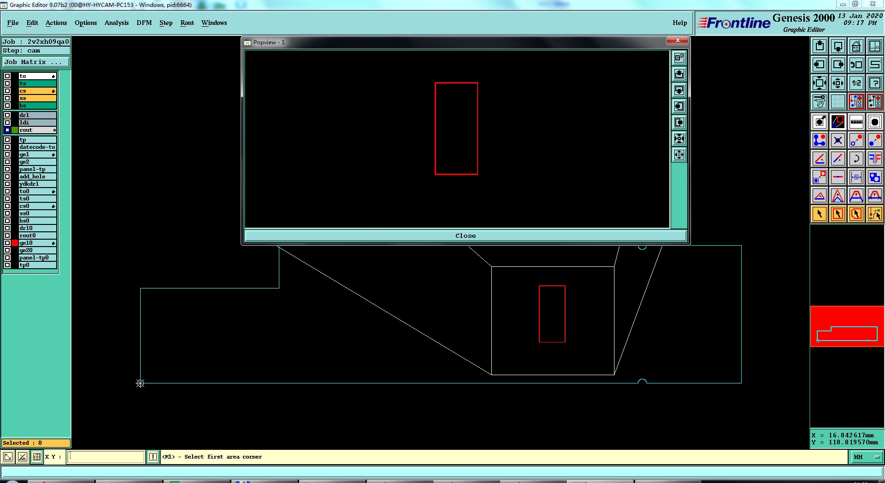Click the pan up view icon
The image size is (885, 483).
click(820, 46)
